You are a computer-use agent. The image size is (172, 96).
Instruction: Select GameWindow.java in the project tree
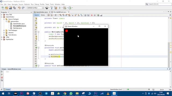19,24
